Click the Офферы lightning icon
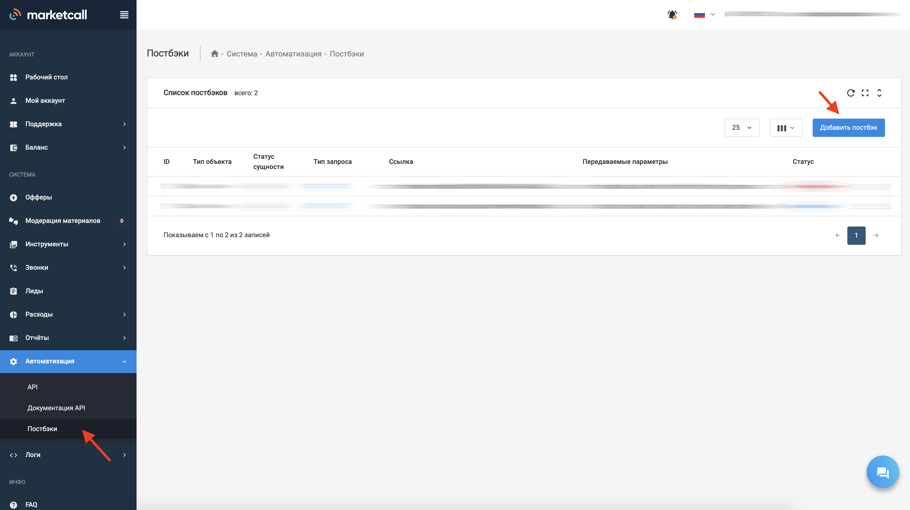Image resolution: width=910 pixels, height=510 pixels. tap(14, 198)
